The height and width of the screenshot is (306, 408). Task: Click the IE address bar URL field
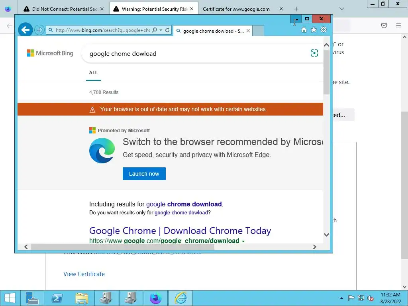pyautogui.click(x=102, y=30)
